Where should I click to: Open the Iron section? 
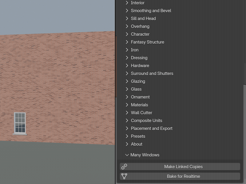click(132, 50)
